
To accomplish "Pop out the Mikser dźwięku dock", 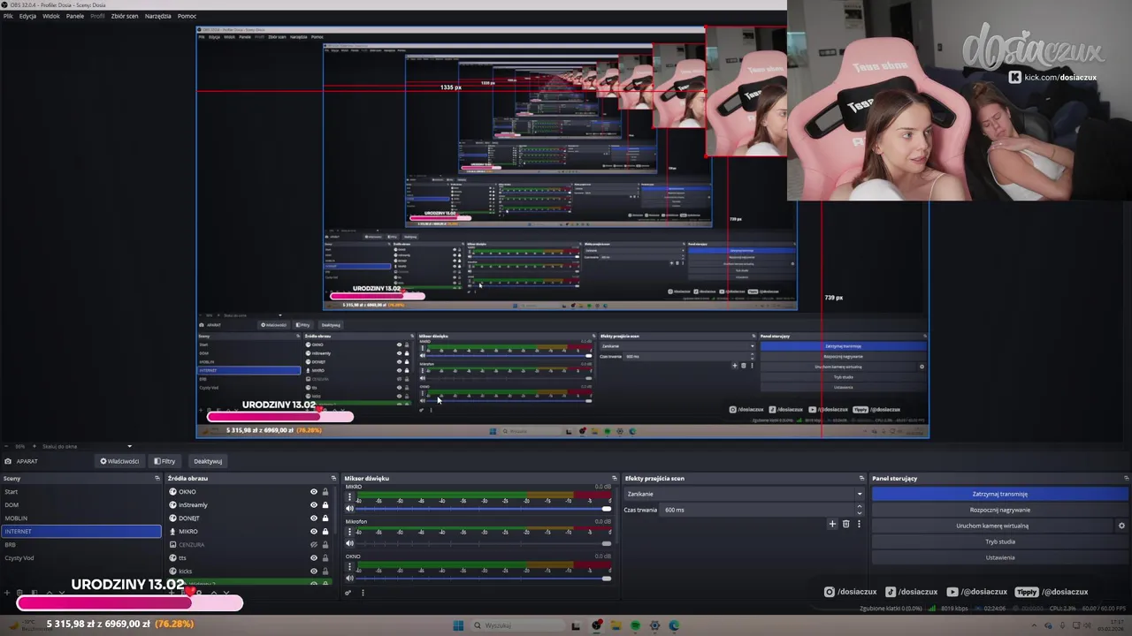I will pos(614,478).
